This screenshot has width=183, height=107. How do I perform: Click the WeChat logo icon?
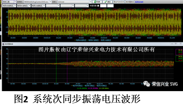pyautogui.click(x=147, y=84)
